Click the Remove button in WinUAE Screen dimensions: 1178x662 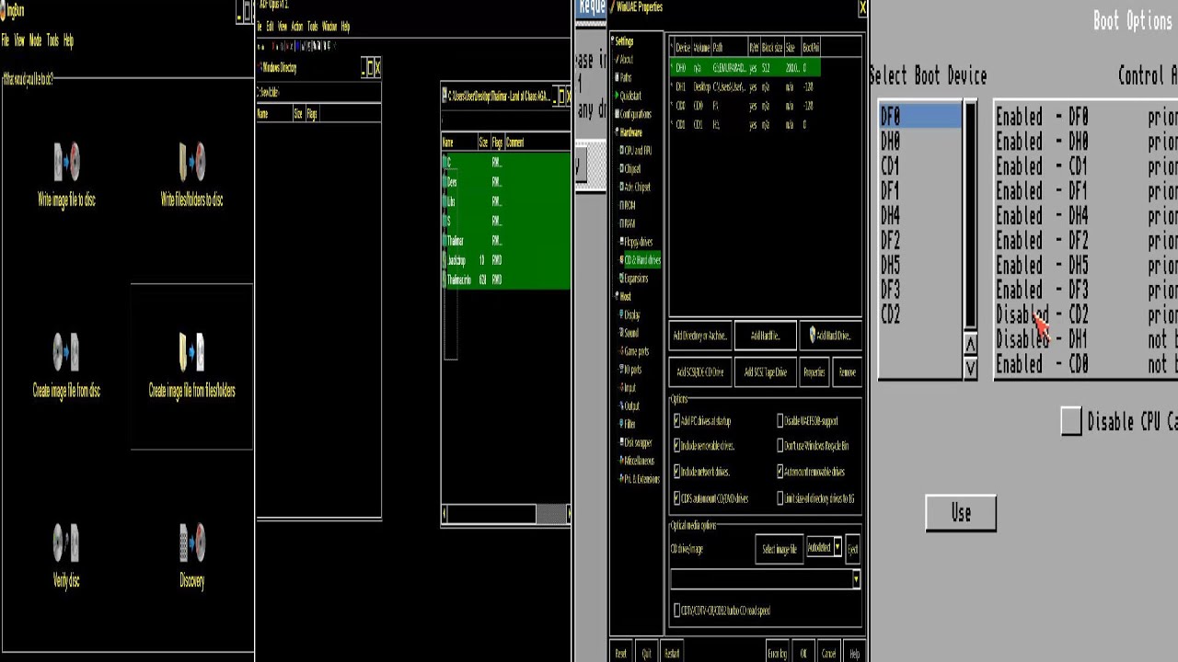(x=847, y=372)
